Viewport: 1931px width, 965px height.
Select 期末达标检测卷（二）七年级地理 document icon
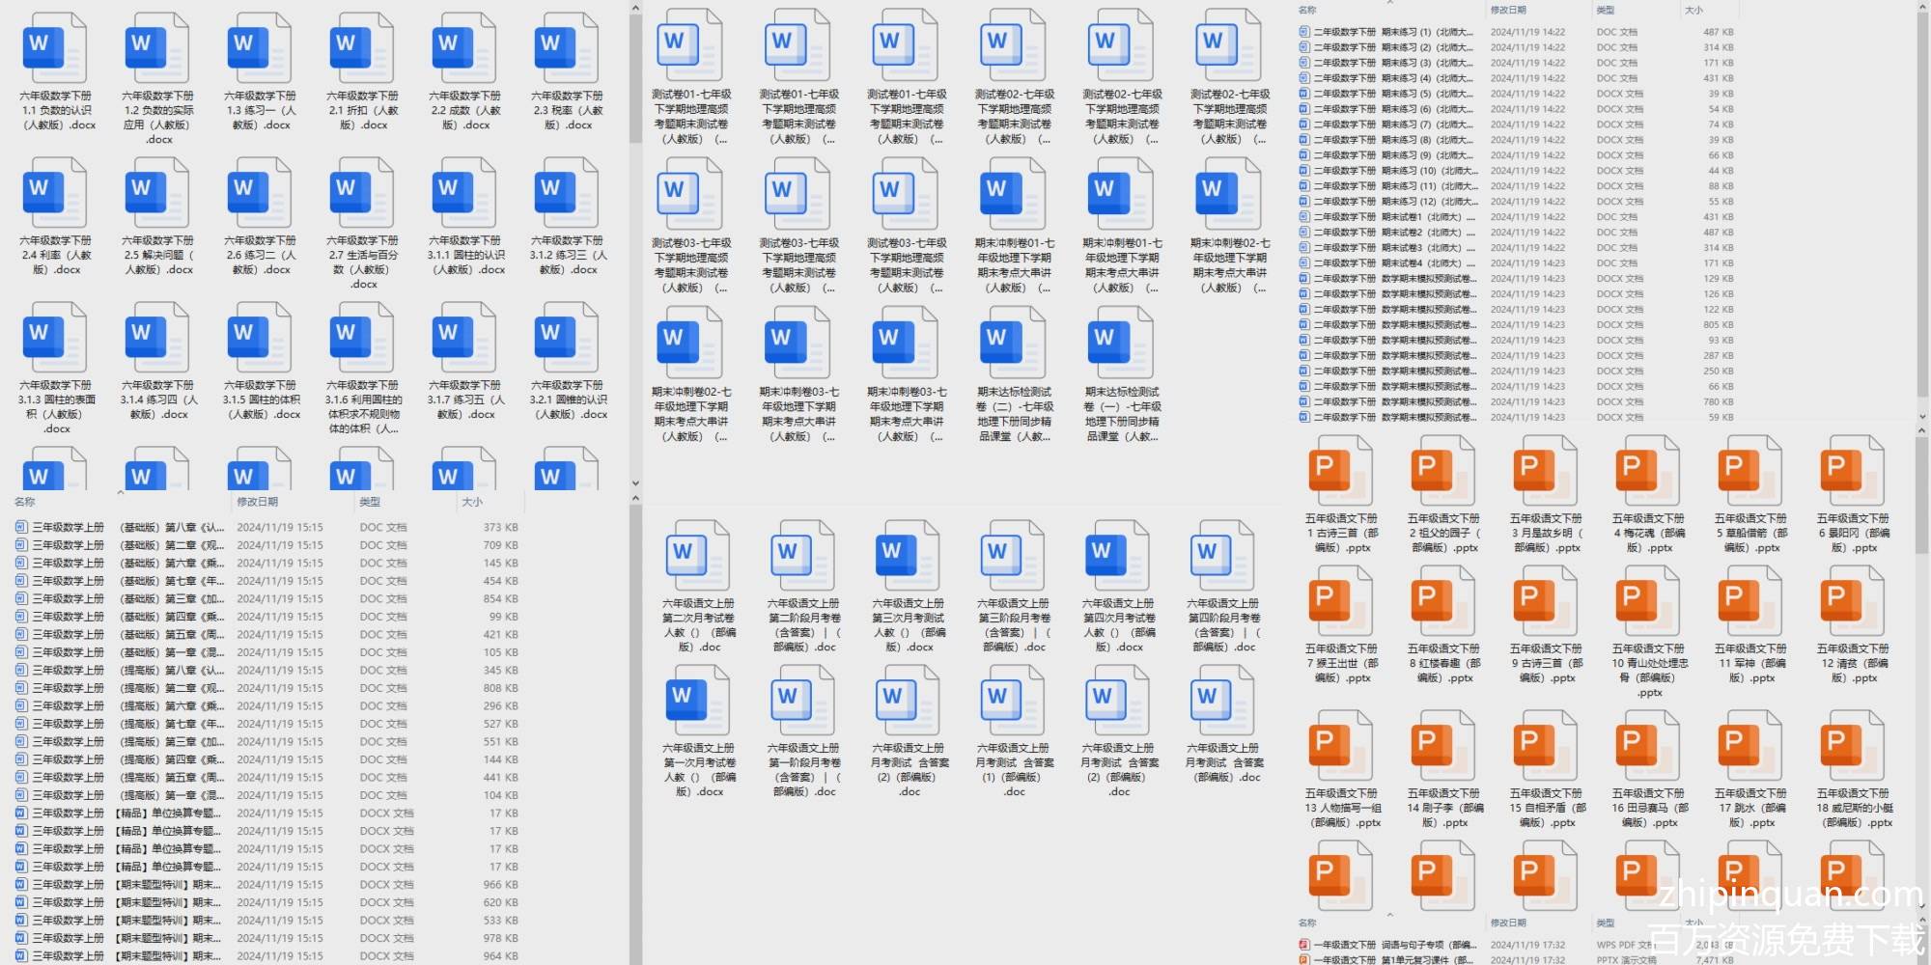click(1013, 343)
